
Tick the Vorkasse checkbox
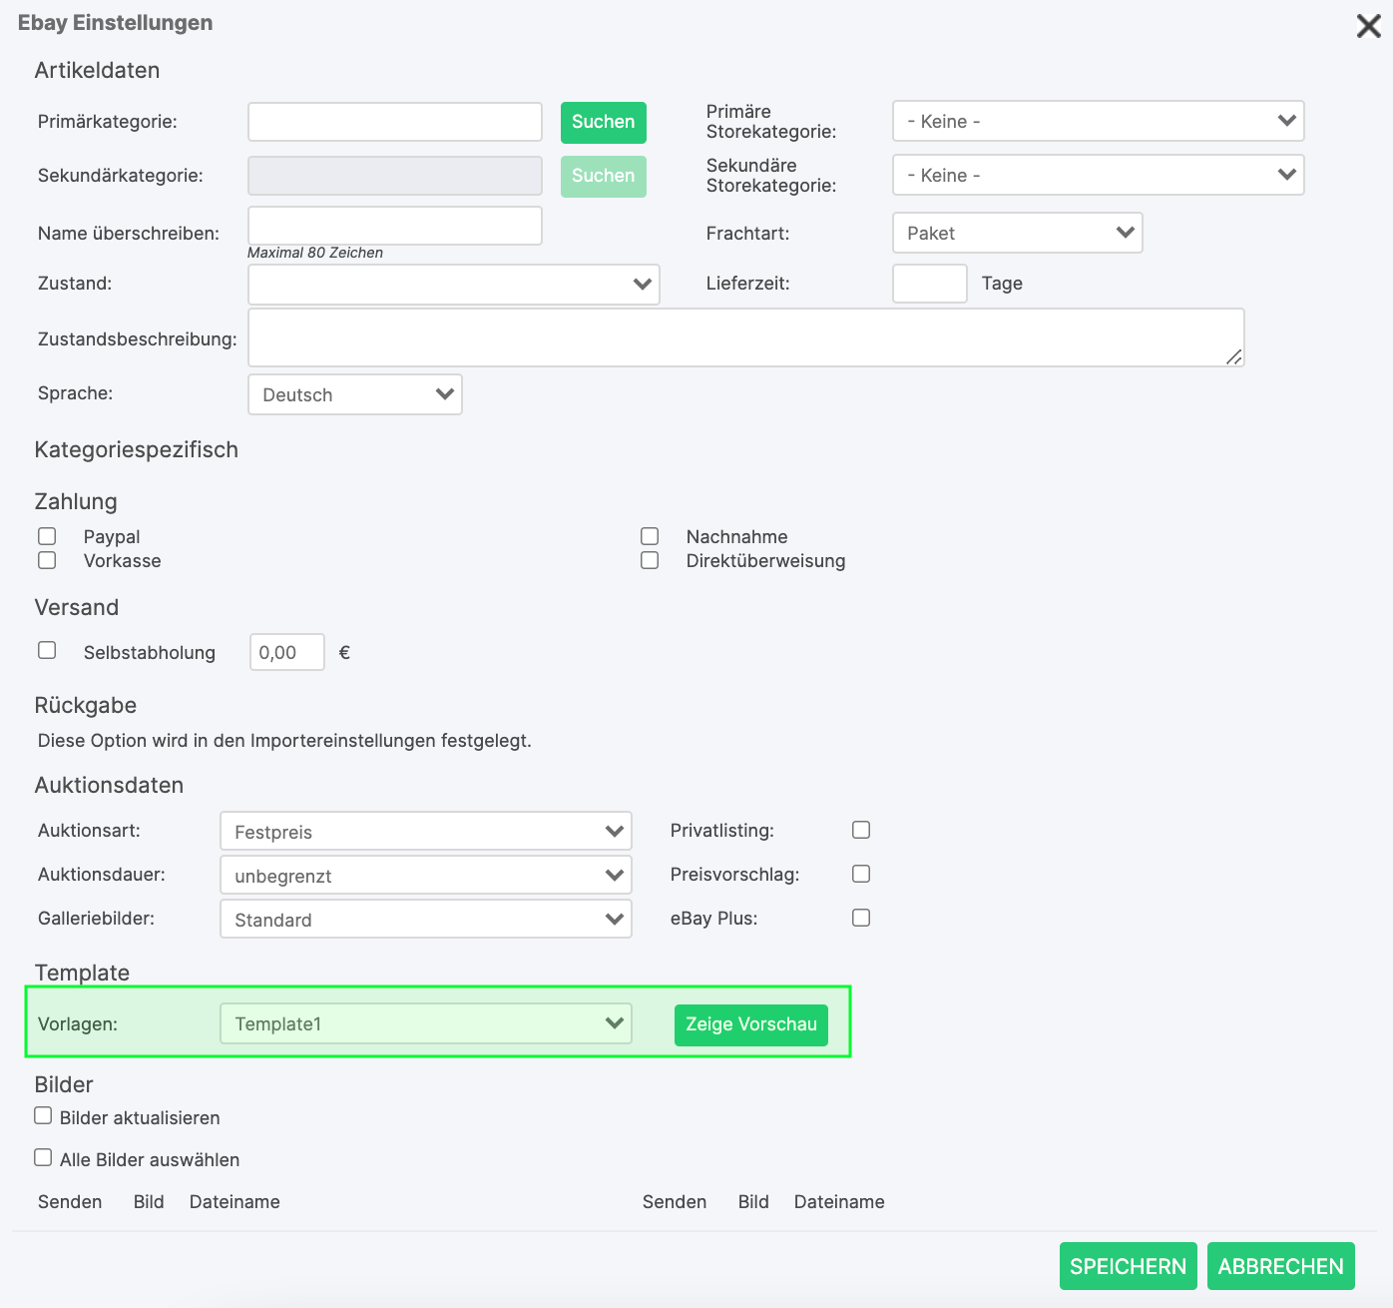tap(47, 560)
